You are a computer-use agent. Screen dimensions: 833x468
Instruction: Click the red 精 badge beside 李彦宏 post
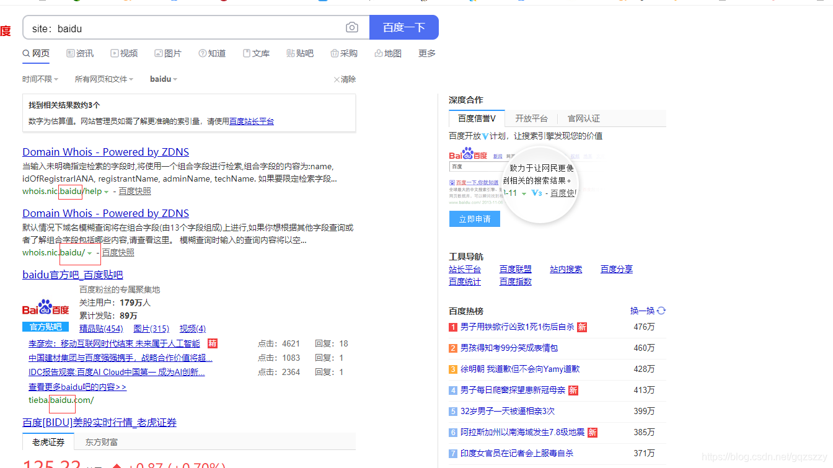(213, 343)
